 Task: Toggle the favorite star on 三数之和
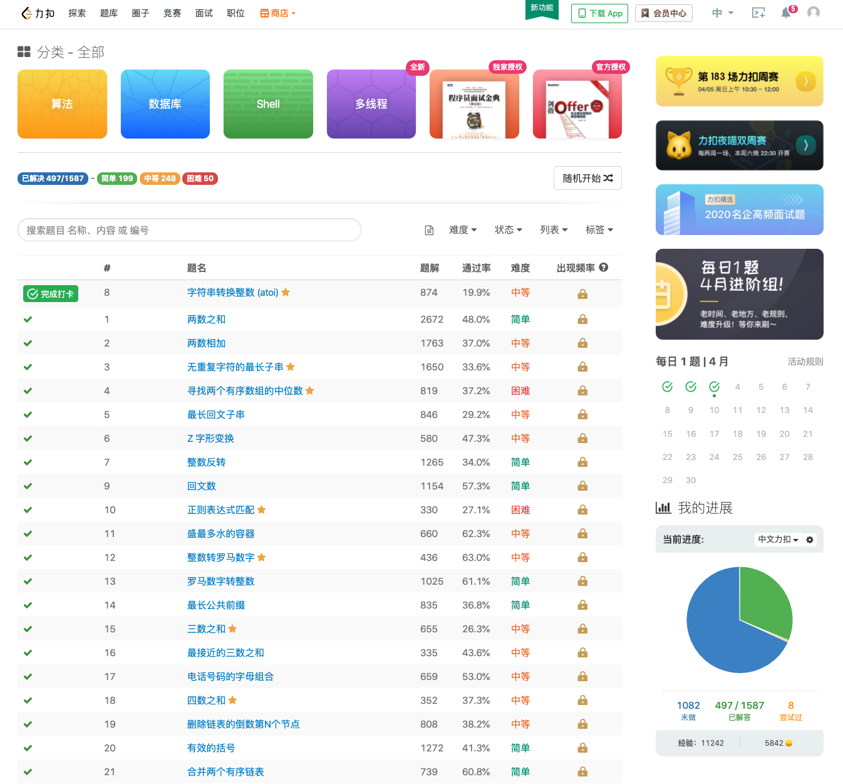232,629
